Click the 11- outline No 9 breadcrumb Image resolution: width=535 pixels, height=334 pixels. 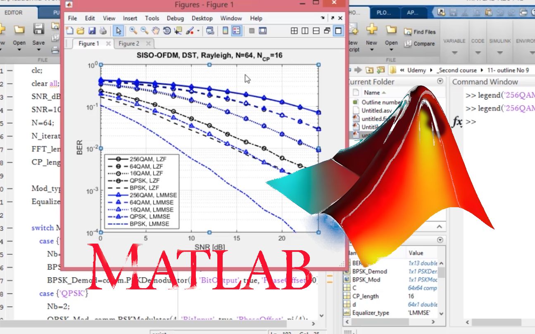(x=508, y=70)
